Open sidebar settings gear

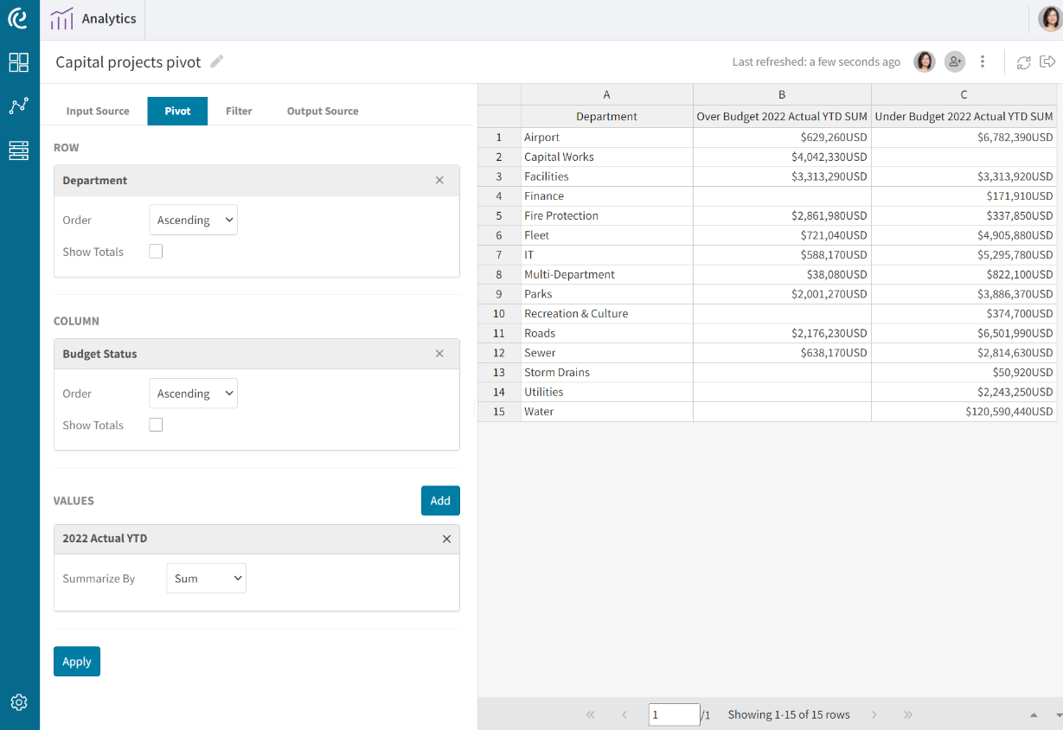[x=19, y=702]
